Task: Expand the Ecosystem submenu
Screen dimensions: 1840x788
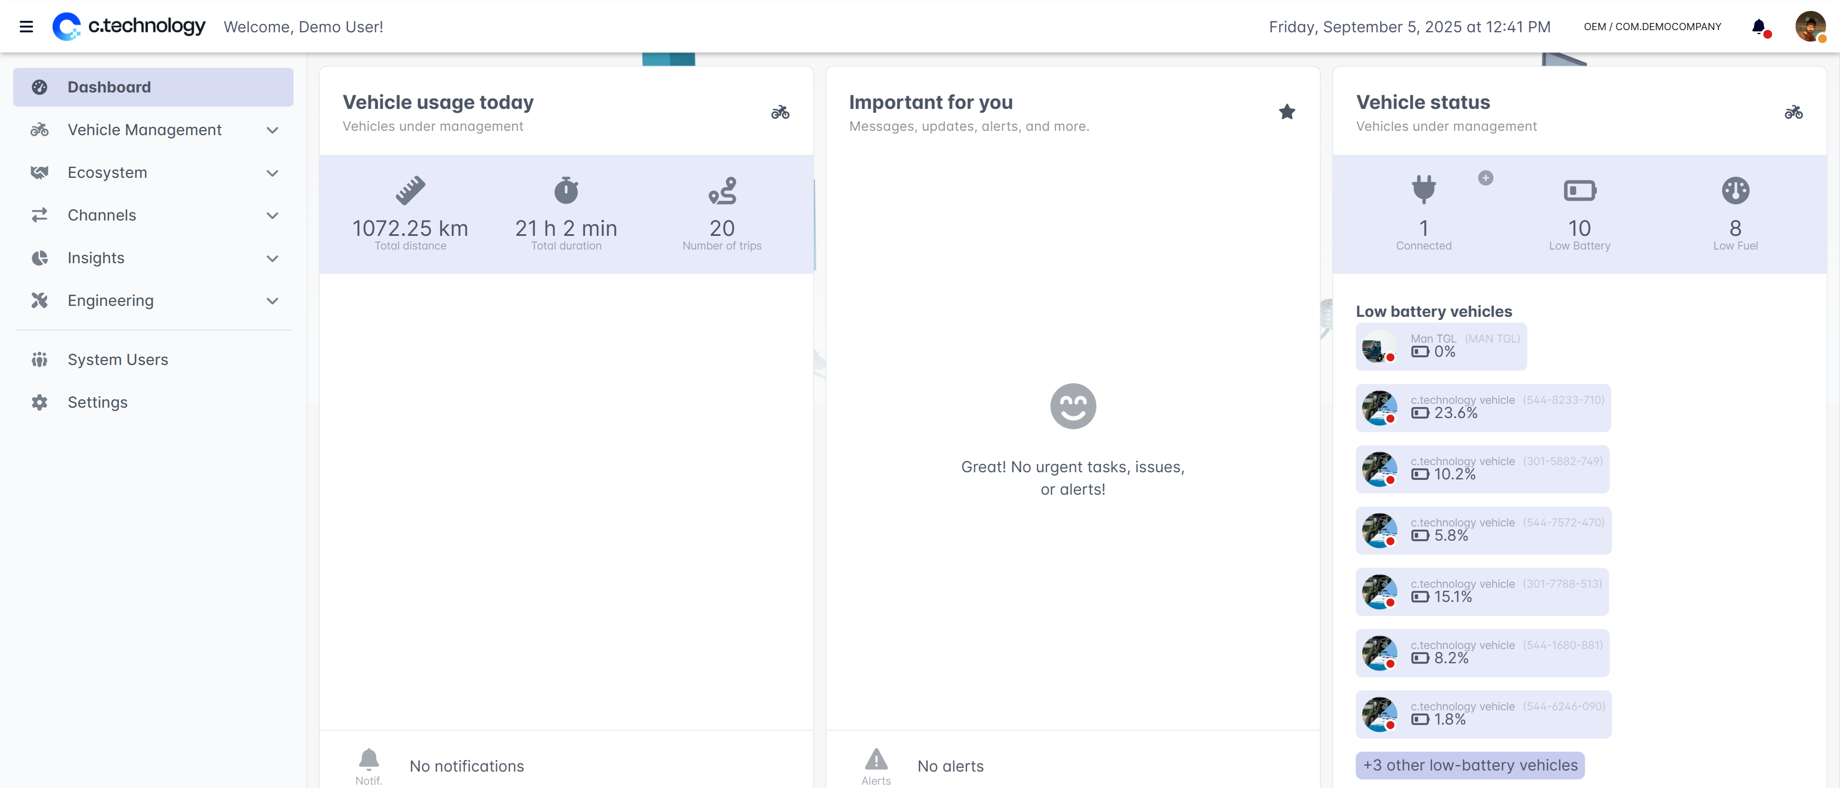Action: pos(272,173)
